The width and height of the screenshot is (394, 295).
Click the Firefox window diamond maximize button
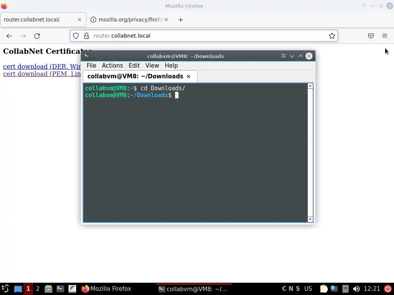pos(381,6)
